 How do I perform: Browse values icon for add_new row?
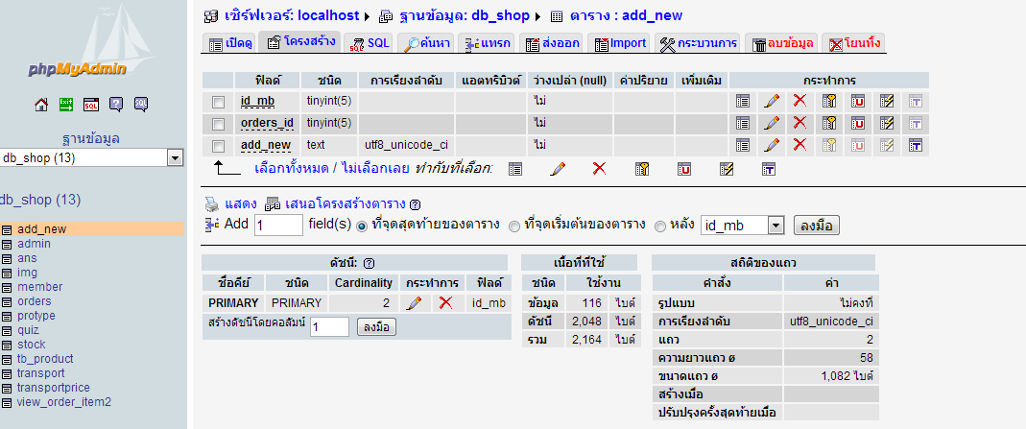click(x=743, y=145)
